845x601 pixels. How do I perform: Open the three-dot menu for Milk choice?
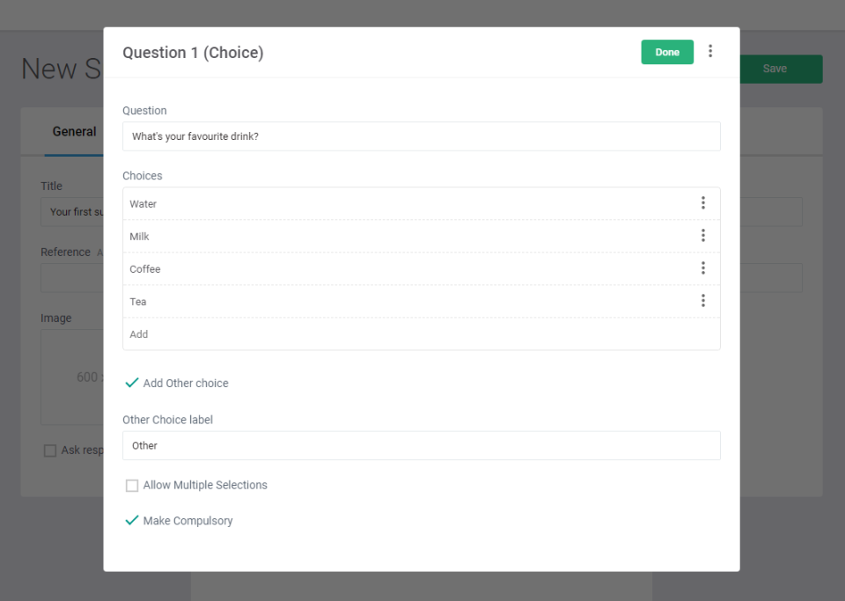tap(702, 236)
